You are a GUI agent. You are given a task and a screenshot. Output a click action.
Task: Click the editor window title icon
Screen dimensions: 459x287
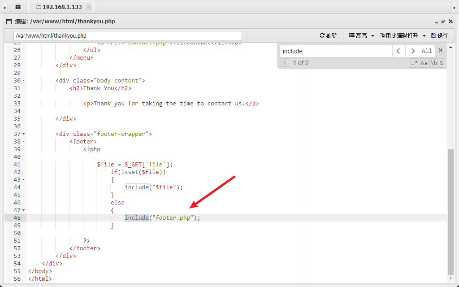(9, 22)
